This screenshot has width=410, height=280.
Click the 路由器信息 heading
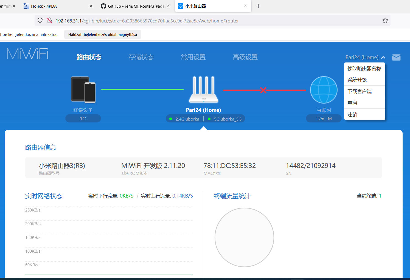click(x=41, y=147)
